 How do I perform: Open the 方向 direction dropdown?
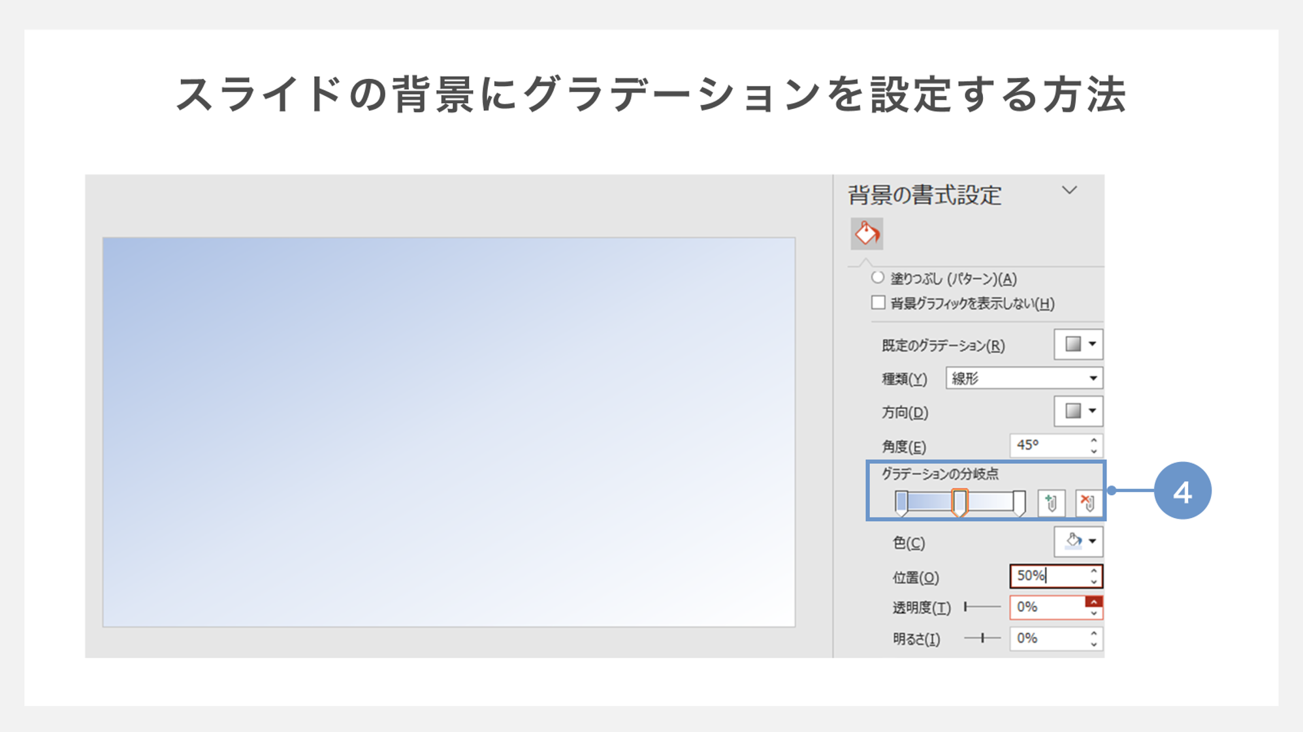(x=1078, y=411)
